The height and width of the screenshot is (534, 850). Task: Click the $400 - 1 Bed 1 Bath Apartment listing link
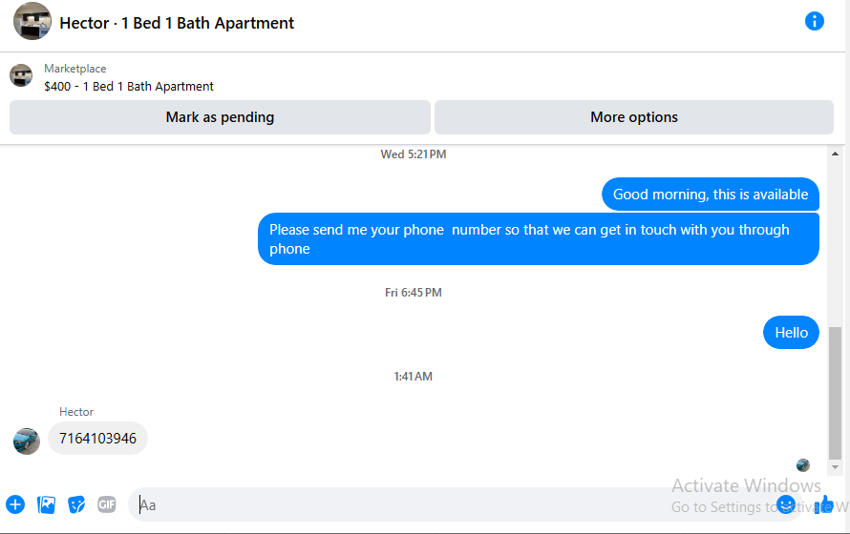click(129, 87)
